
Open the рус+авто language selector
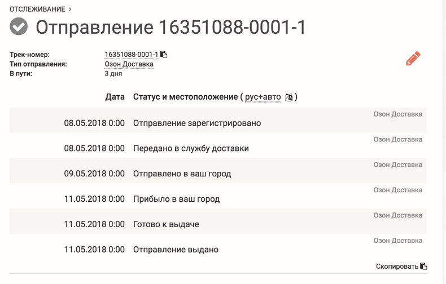point(263,97)
